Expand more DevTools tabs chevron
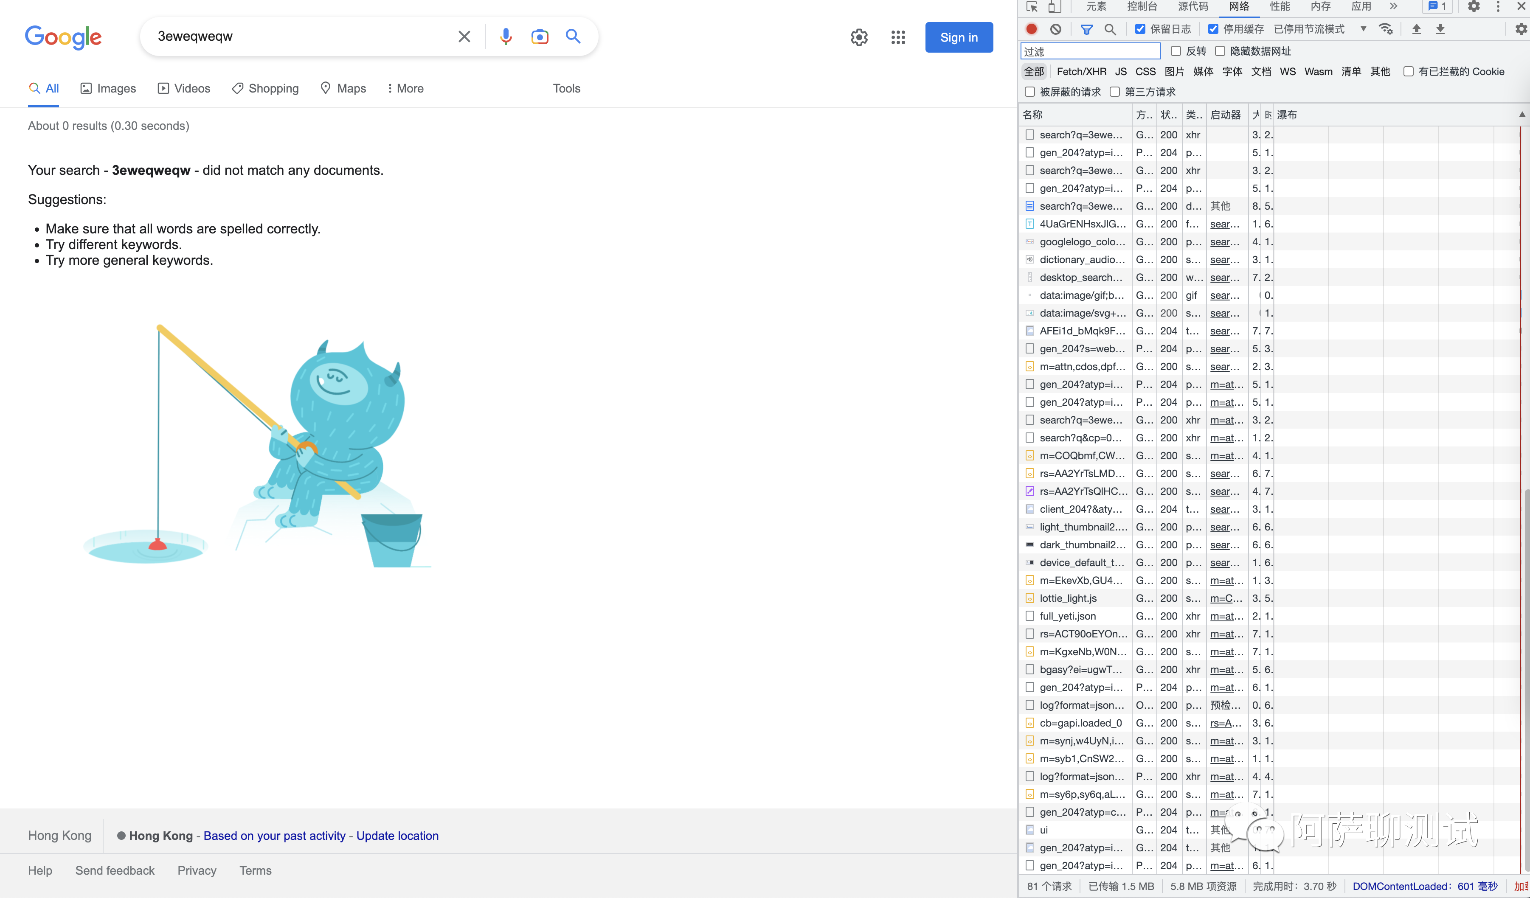 1393,7
